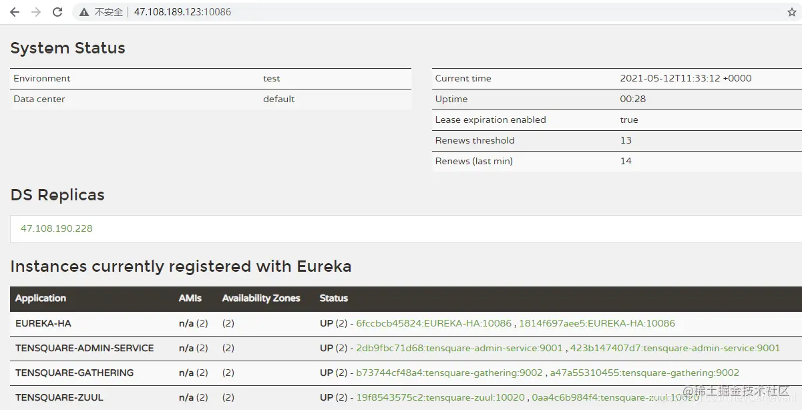Select the Renews threshold label
This screenshot has height=410, width=802.
pos(475,140)
